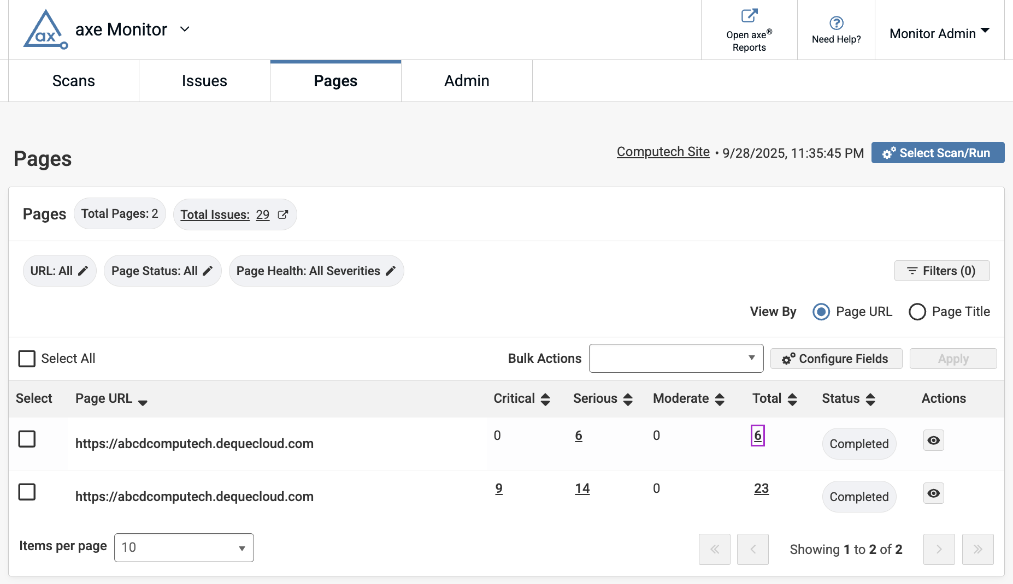Screen dimensions: 1013x584
Task: Click the axe Monitor logo
Action: [x=45, y=29]
